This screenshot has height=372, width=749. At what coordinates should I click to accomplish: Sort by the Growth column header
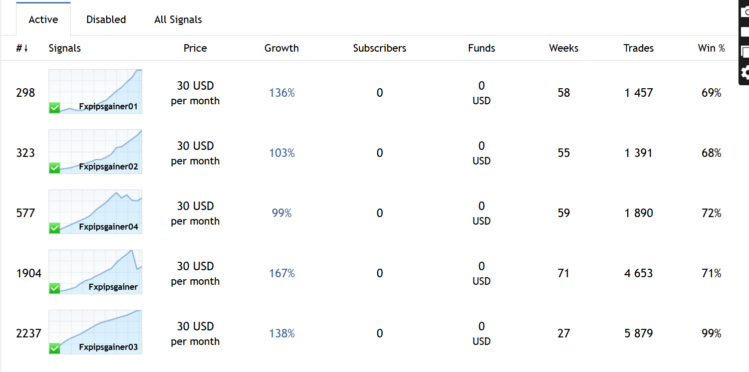282,48
